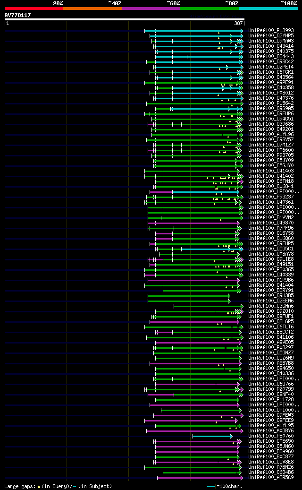The height and width of the screenshot is (490, 302).
Task: Select the UniRef100_P08297 hit label
Action: [x=271, y=347]
